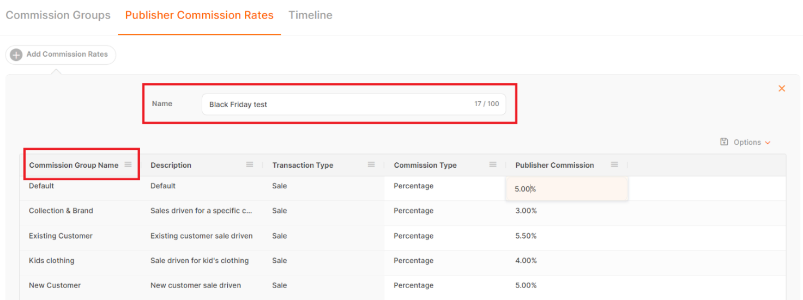This screenshot has height=300, width=803.
Task: Expand the Options dropdown
Action: coord(752,142)
